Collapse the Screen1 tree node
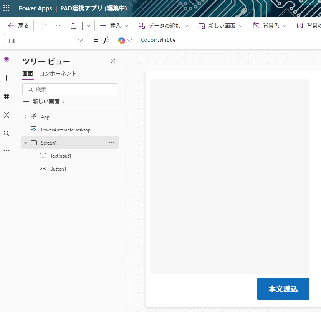Viewport: 321px width, 312px height. pos(25,143)
